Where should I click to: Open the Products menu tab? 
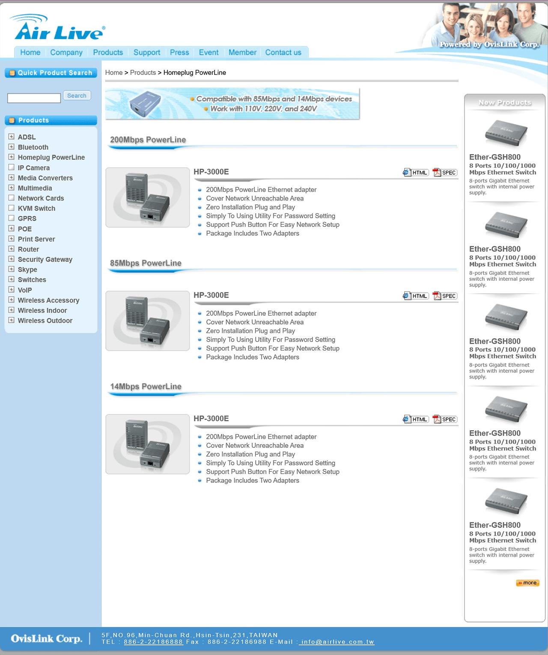click(108, 52)
